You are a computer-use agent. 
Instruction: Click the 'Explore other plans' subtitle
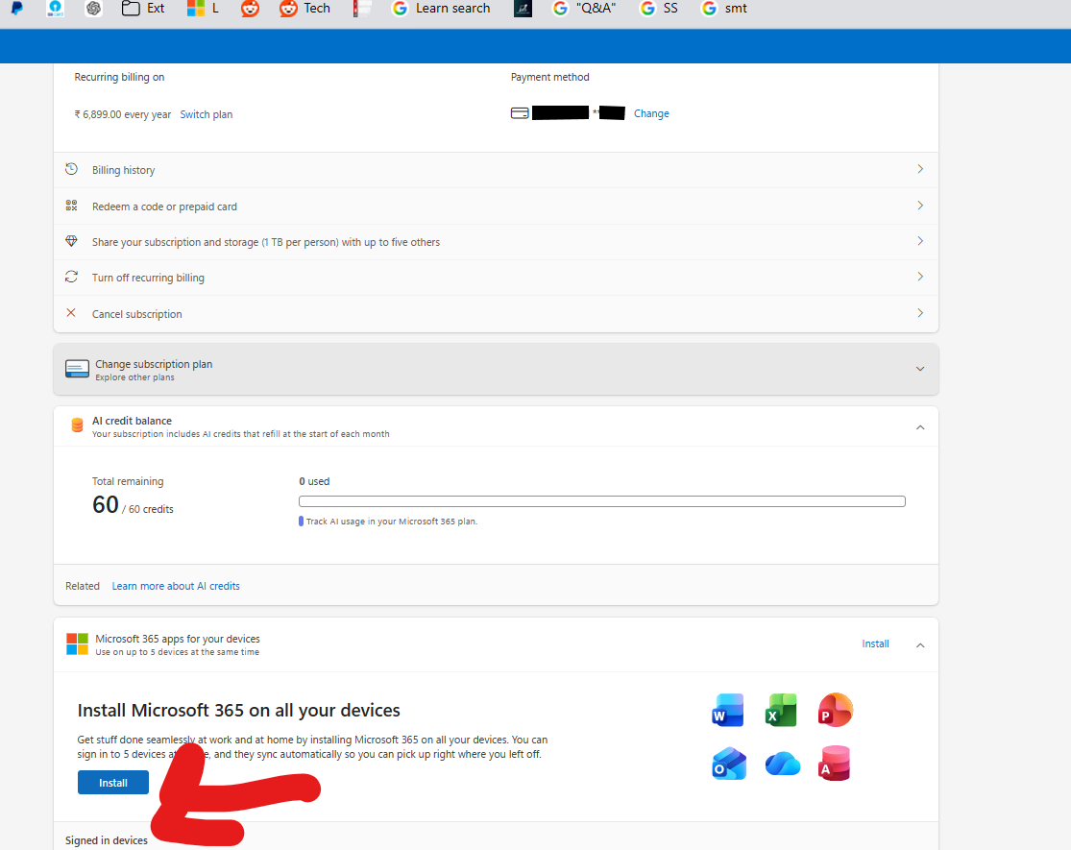click(134, 377)
